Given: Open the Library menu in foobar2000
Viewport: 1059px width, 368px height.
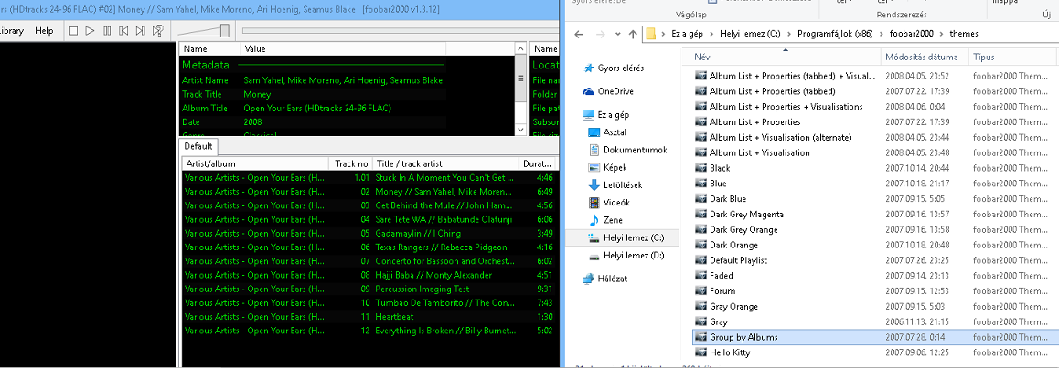Looking at the screenshot, I should coord(13,31).
